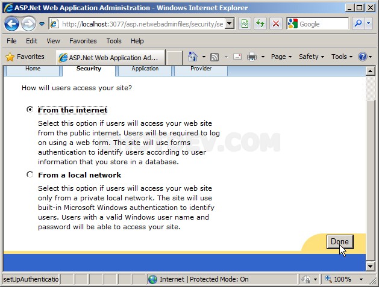Viewport: 379px width, 287px height.
Task: Click the From the internet label
Action: [72, 110]
